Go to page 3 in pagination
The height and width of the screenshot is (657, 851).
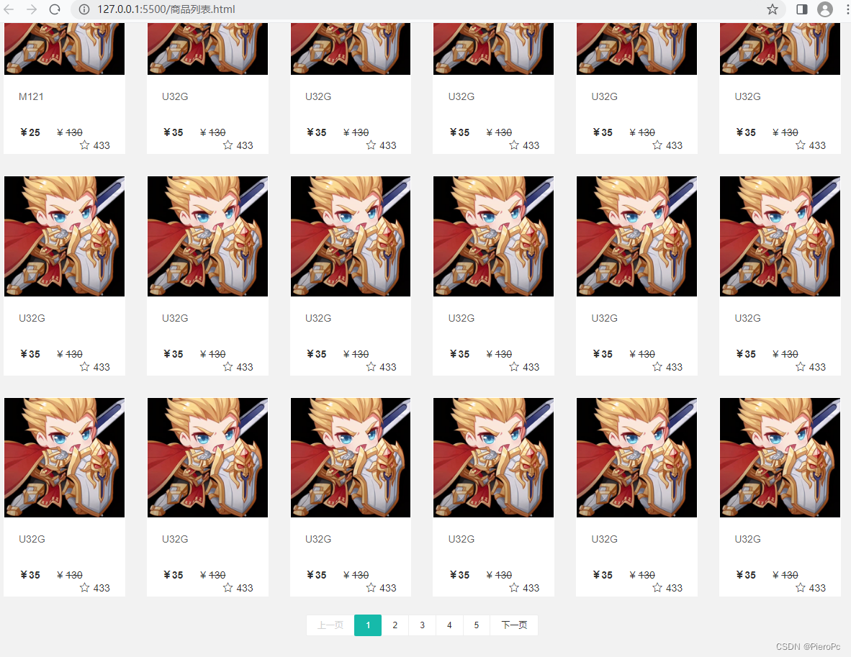click(x=422, y=625)
